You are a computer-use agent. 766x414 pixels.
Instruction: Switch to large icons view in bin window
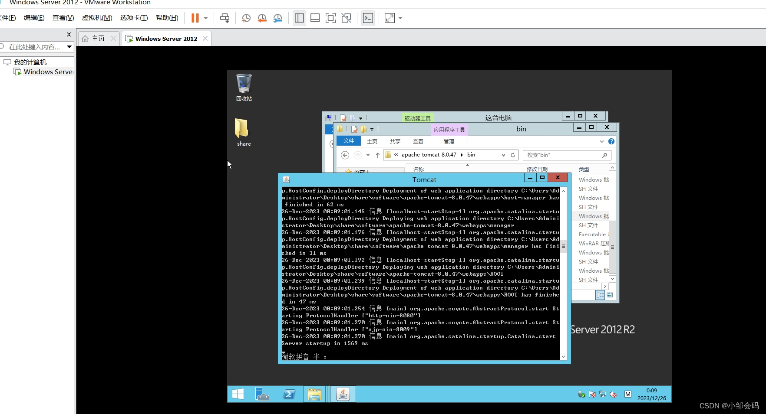(610, 295)
